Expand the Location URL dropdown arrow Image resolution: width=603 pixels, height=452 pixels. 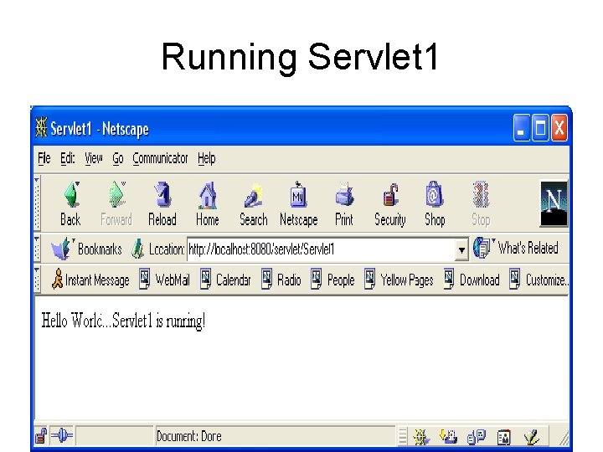[461, 249]
